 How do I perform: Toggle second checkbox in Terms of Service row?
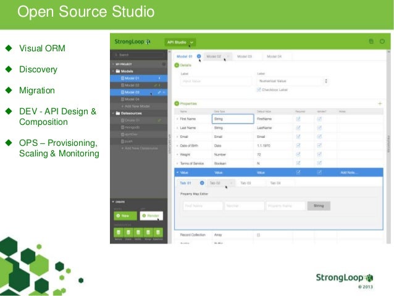(319, 163)
